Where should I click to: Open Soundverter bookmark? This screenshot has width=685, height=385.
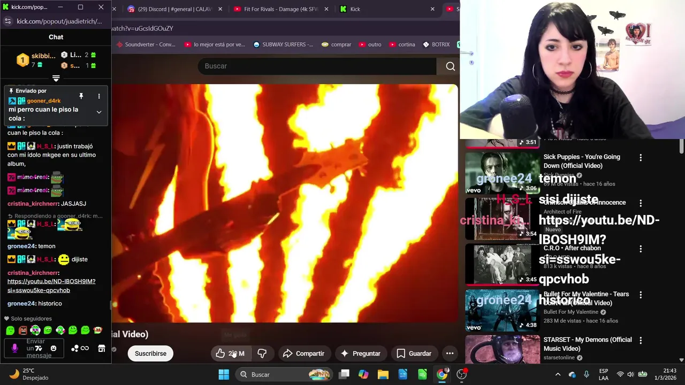[x=146, y=44]
